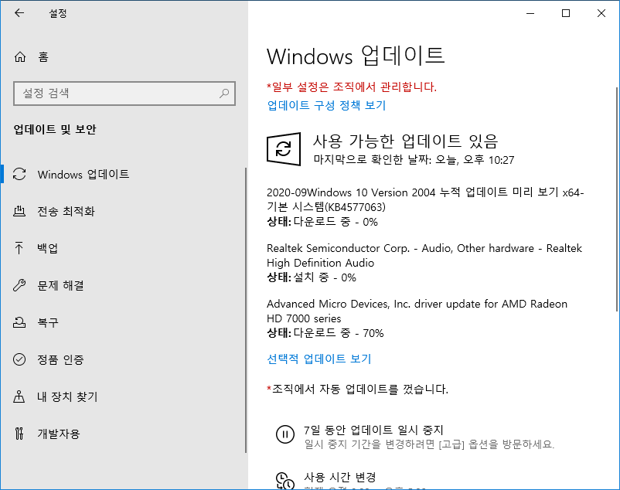Open 선택적 업데이트 보기 link
Viewport: 620px width, 490px height.
319,359
